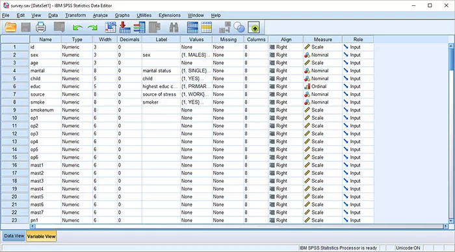Click the Name column header
455x252 pixels.
[45, 40]
